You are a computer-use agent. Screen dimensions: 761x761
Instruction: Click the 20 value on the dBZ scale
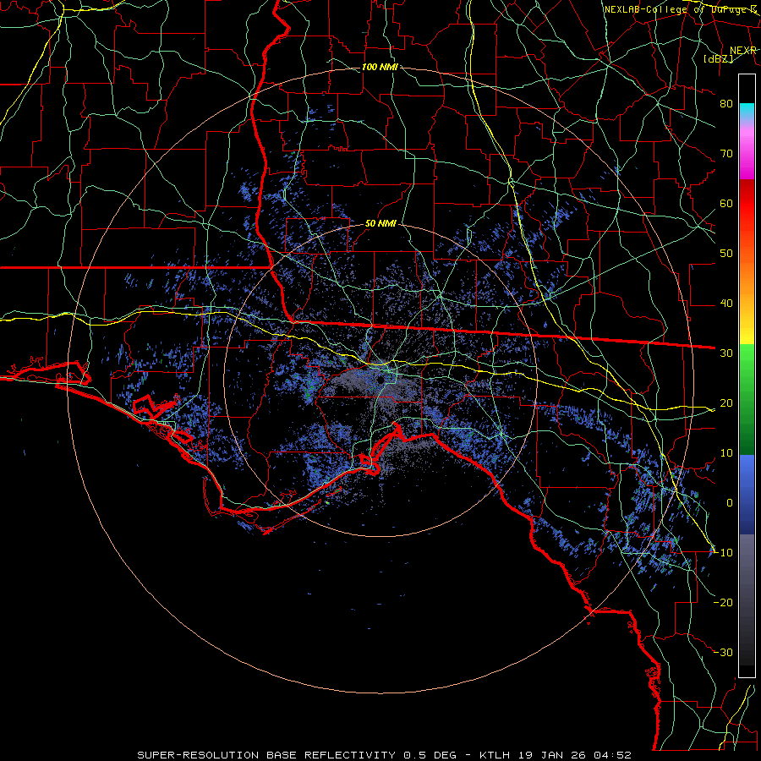pos(726,402)
